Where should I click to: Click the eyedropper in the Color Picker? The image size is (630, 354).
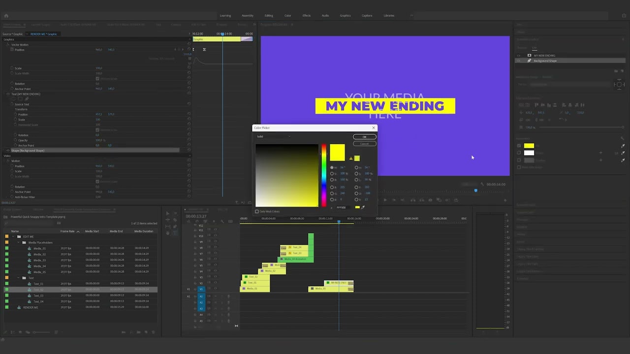click(x=363, y=207)
